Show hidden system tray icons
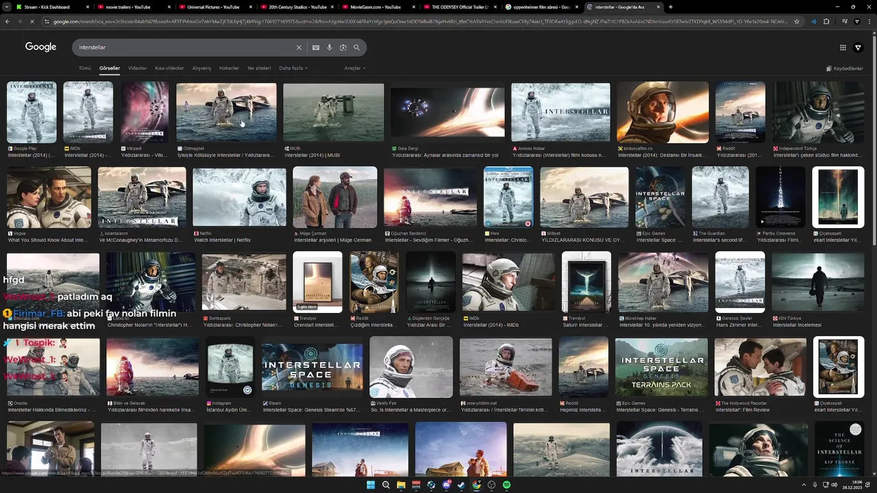Image resolution: width=877 pixels, height=493 pixels. tap(804, 485)
